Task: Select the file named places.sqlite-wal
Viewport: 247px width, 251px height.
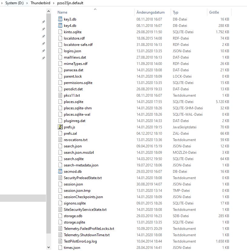Action: pyautogui.click(x=77, y=114)
